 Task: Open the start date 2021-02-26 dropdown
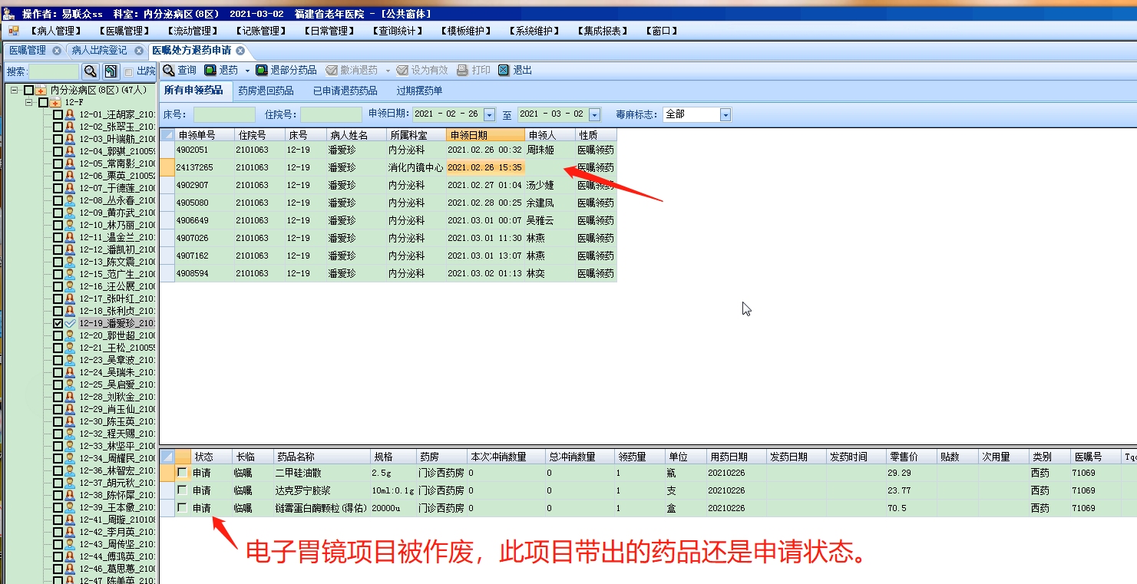490,114
